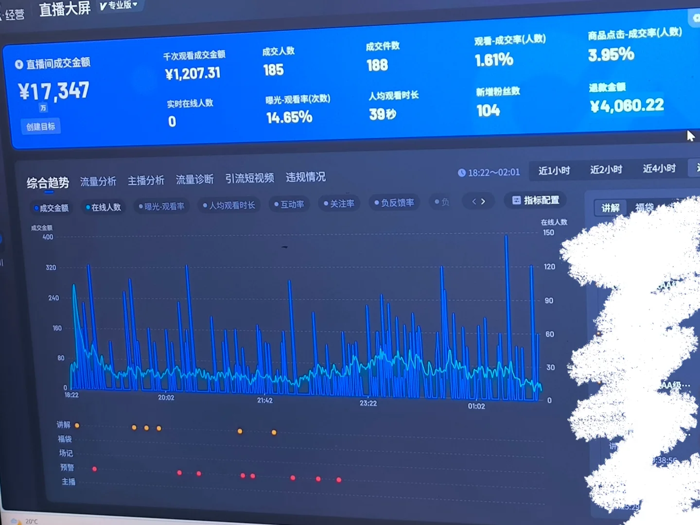Choose the 近2小时 time range

[606, 170]
